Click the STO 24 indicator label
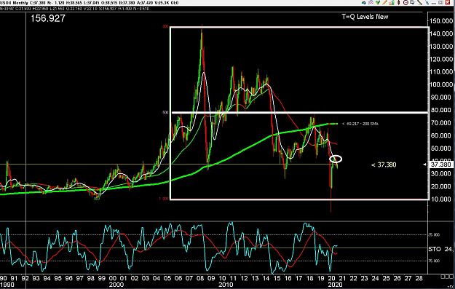 [x=440, y=249]
